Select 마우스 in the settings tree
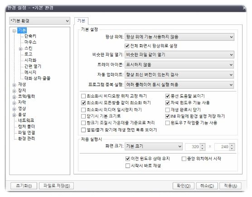The image size is (252, 197). coord(30,42)
